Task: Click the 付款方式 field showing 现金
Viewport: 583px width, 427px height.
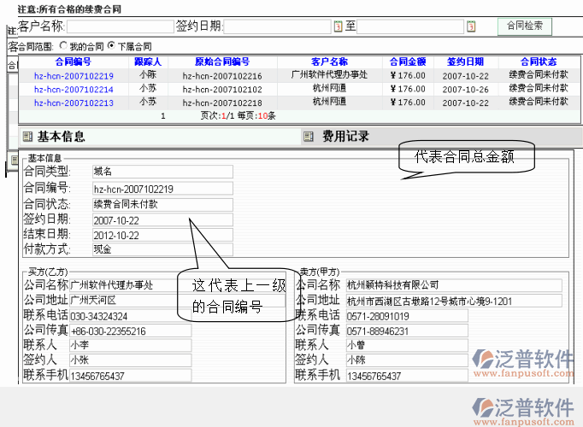Action: [x=162, y=250]
